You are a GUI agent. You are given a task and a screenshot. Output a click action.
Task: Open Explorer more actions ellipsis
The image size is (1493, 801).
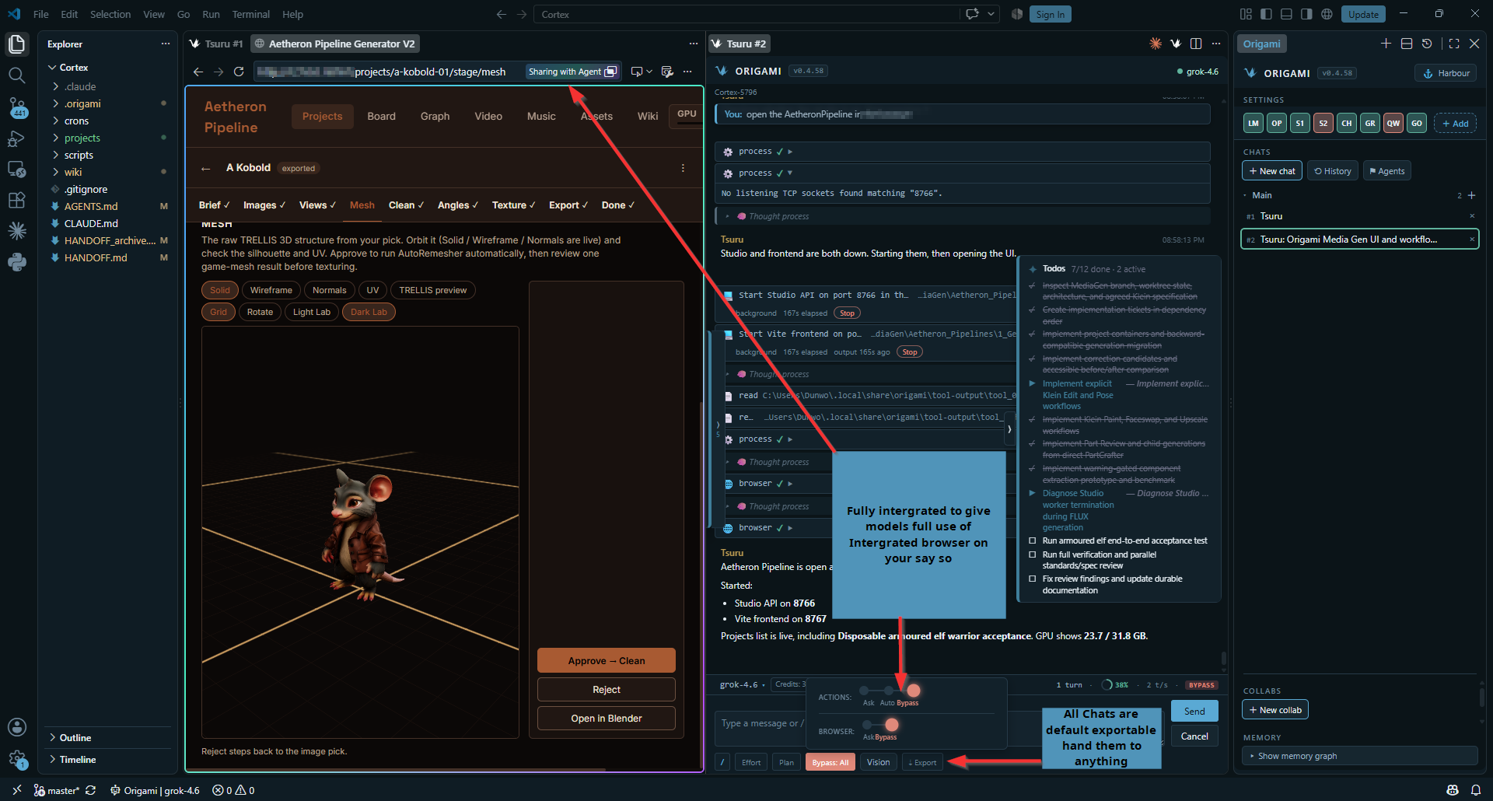(x=165, y=44)
